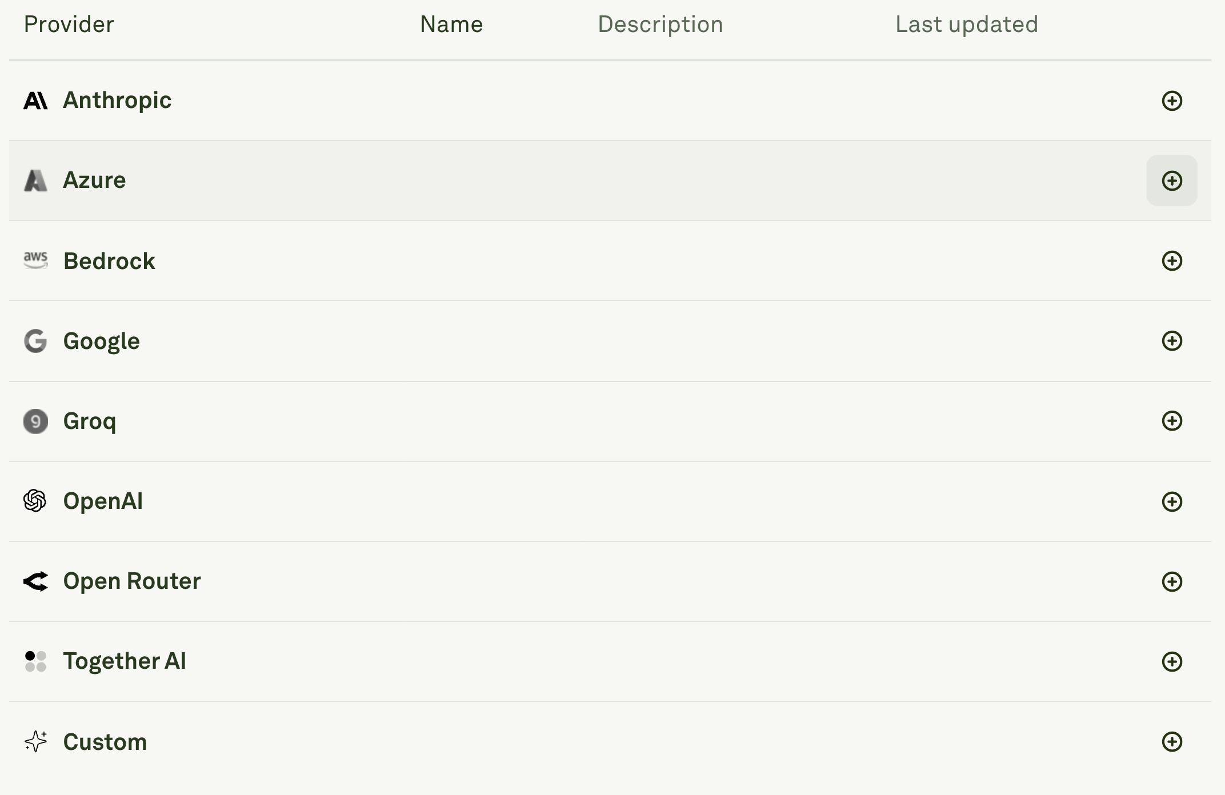Add a new Groq connection
Screen dimensions: 1225x795
[x=1173, y=421]
